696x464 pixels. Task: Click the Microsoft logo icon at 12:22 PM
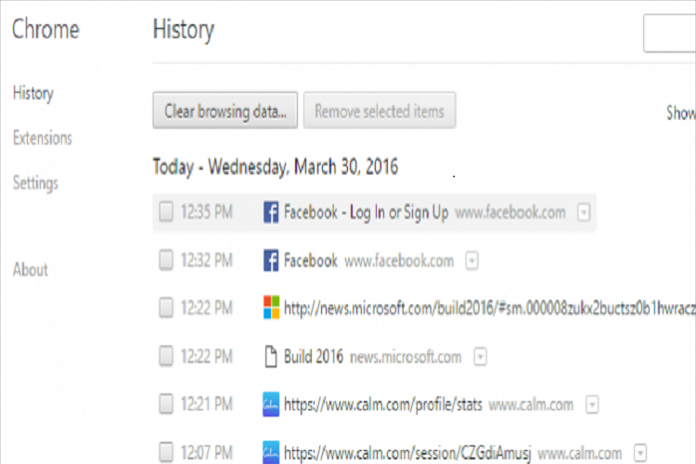pyautogui.click(x=271, y=308)
